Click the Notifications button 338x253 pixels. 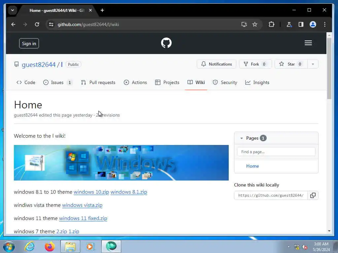click(x=217, y=64)
